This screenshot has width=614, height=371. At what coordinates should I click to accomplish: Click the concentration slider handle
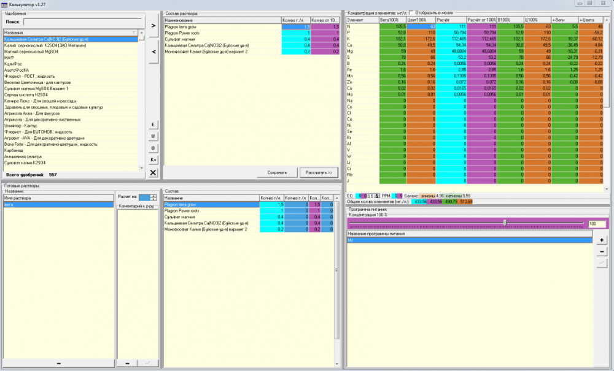(505, 223)
